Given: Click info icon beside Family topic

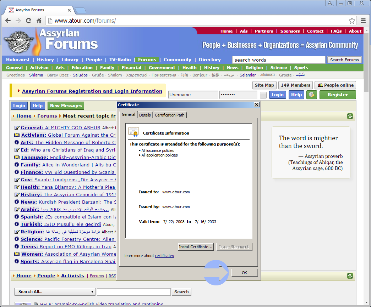Looking at the screenshot, I should coord(17,165).
